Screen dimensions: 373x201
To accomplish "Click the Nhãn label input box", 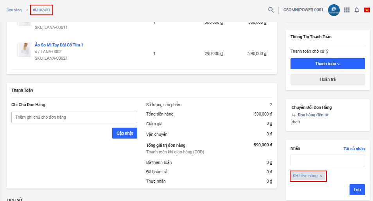I will (328, 160).
